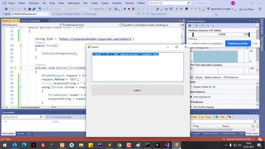This screenshot has width=265, height=149.
Task: Pause debugging with the Break All icon
Action: (125, 9)
